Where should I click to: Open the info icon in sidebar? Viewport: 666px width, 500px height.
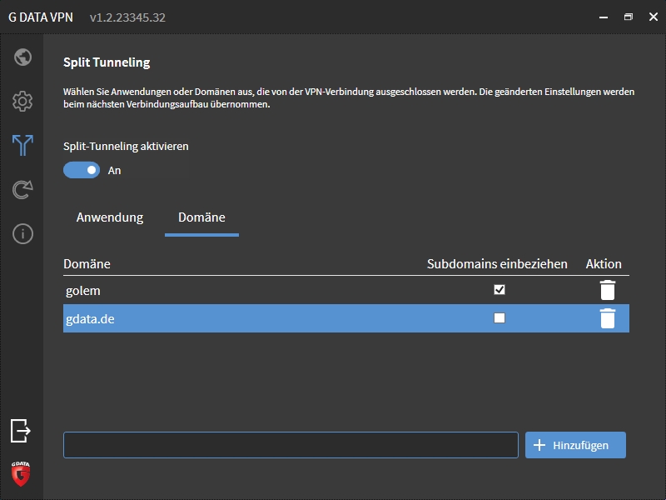coord(22,234)
